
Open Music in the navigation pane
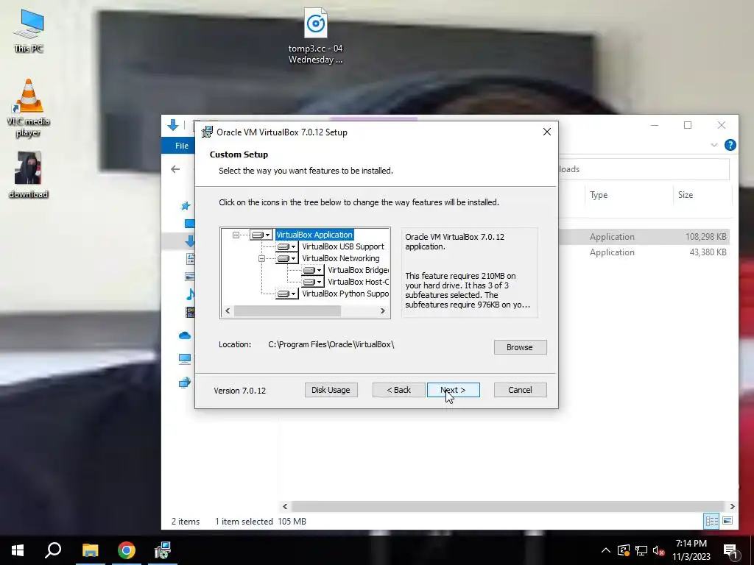click(190, 294)
